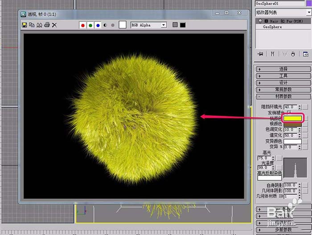Click the copy image icon in render toolbar
Viewport: 312px width, 235px height.
32,25
